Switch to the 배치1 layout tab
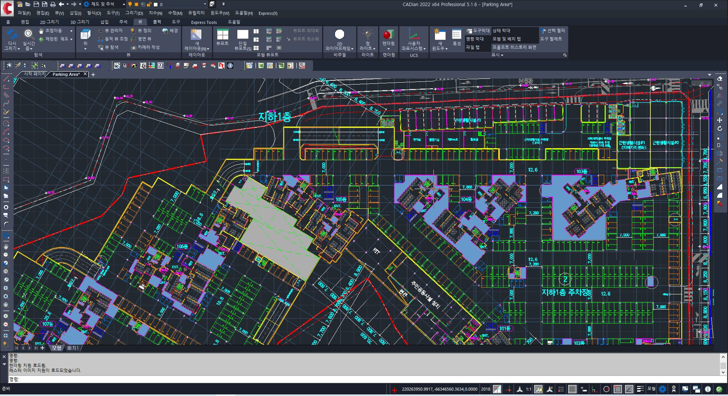Image resolution: width=728 pixels, height=396 pixels. [x=73, y=348]
